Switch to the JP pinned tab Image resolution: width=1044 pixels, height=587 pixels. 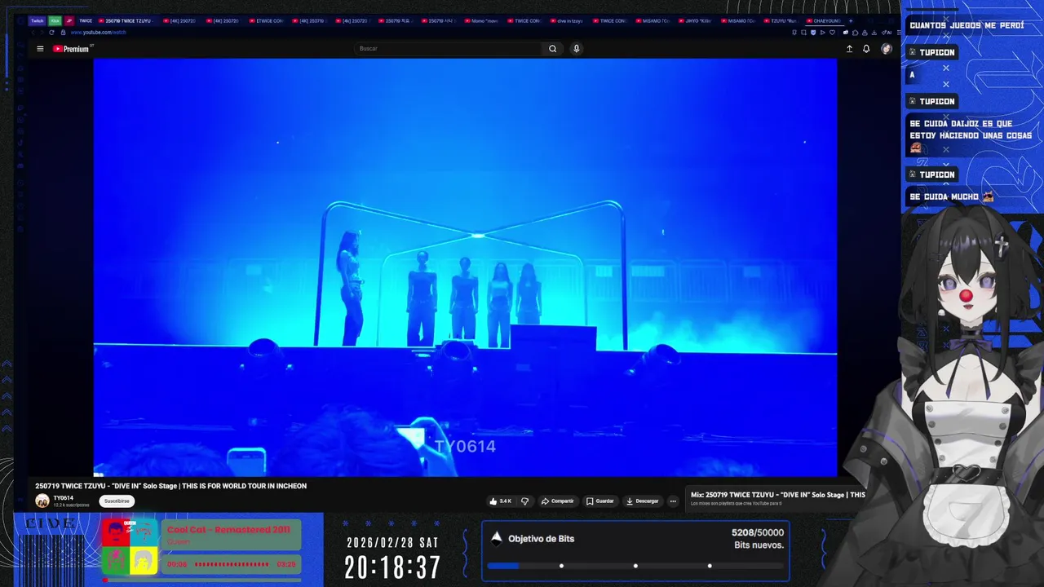click(69, 20)
